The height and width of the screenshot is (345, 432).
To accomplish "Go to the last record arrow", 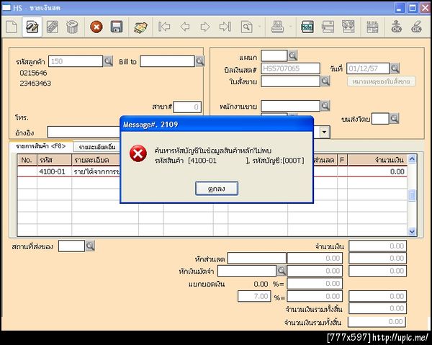I will click(225, 27).
